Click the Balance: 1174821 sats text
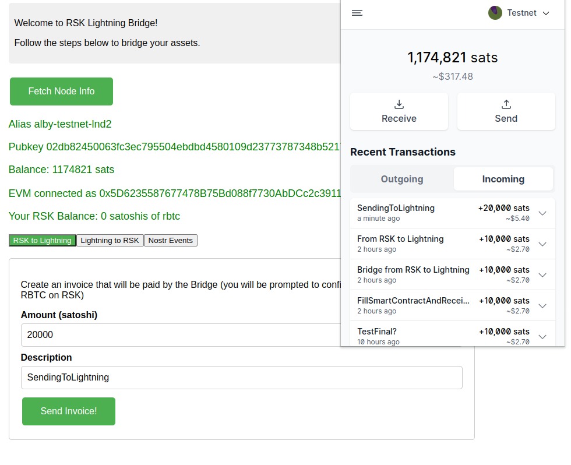Viewport: 571px width, 465px height. tap(62, 170)
